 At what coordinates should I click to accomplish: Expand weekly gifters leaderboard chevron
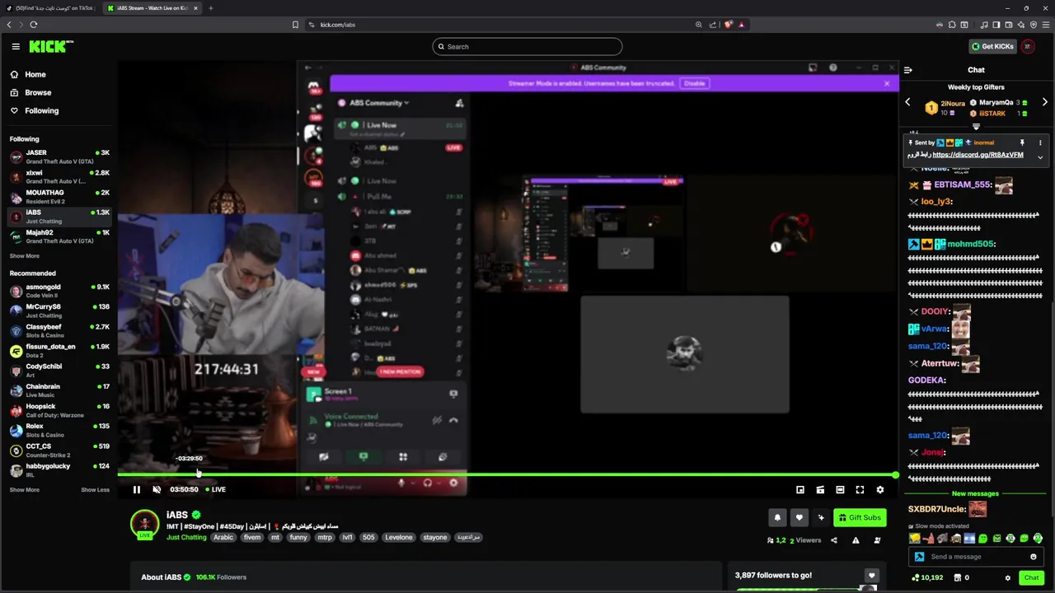(x=976, y=127)
